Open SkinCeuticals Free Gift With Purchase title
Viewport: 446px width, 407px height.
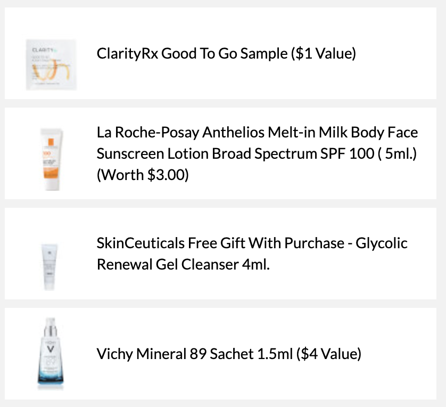tap(252, 254)
